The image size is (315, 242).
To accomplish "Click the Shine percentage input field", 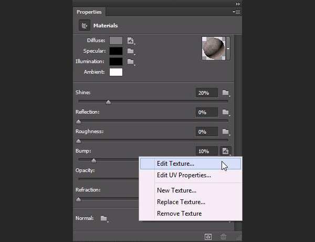I will click(206, 93).
